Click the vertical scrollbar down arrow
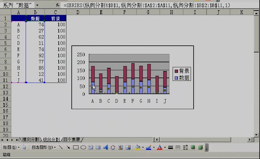 pos(256,135)
